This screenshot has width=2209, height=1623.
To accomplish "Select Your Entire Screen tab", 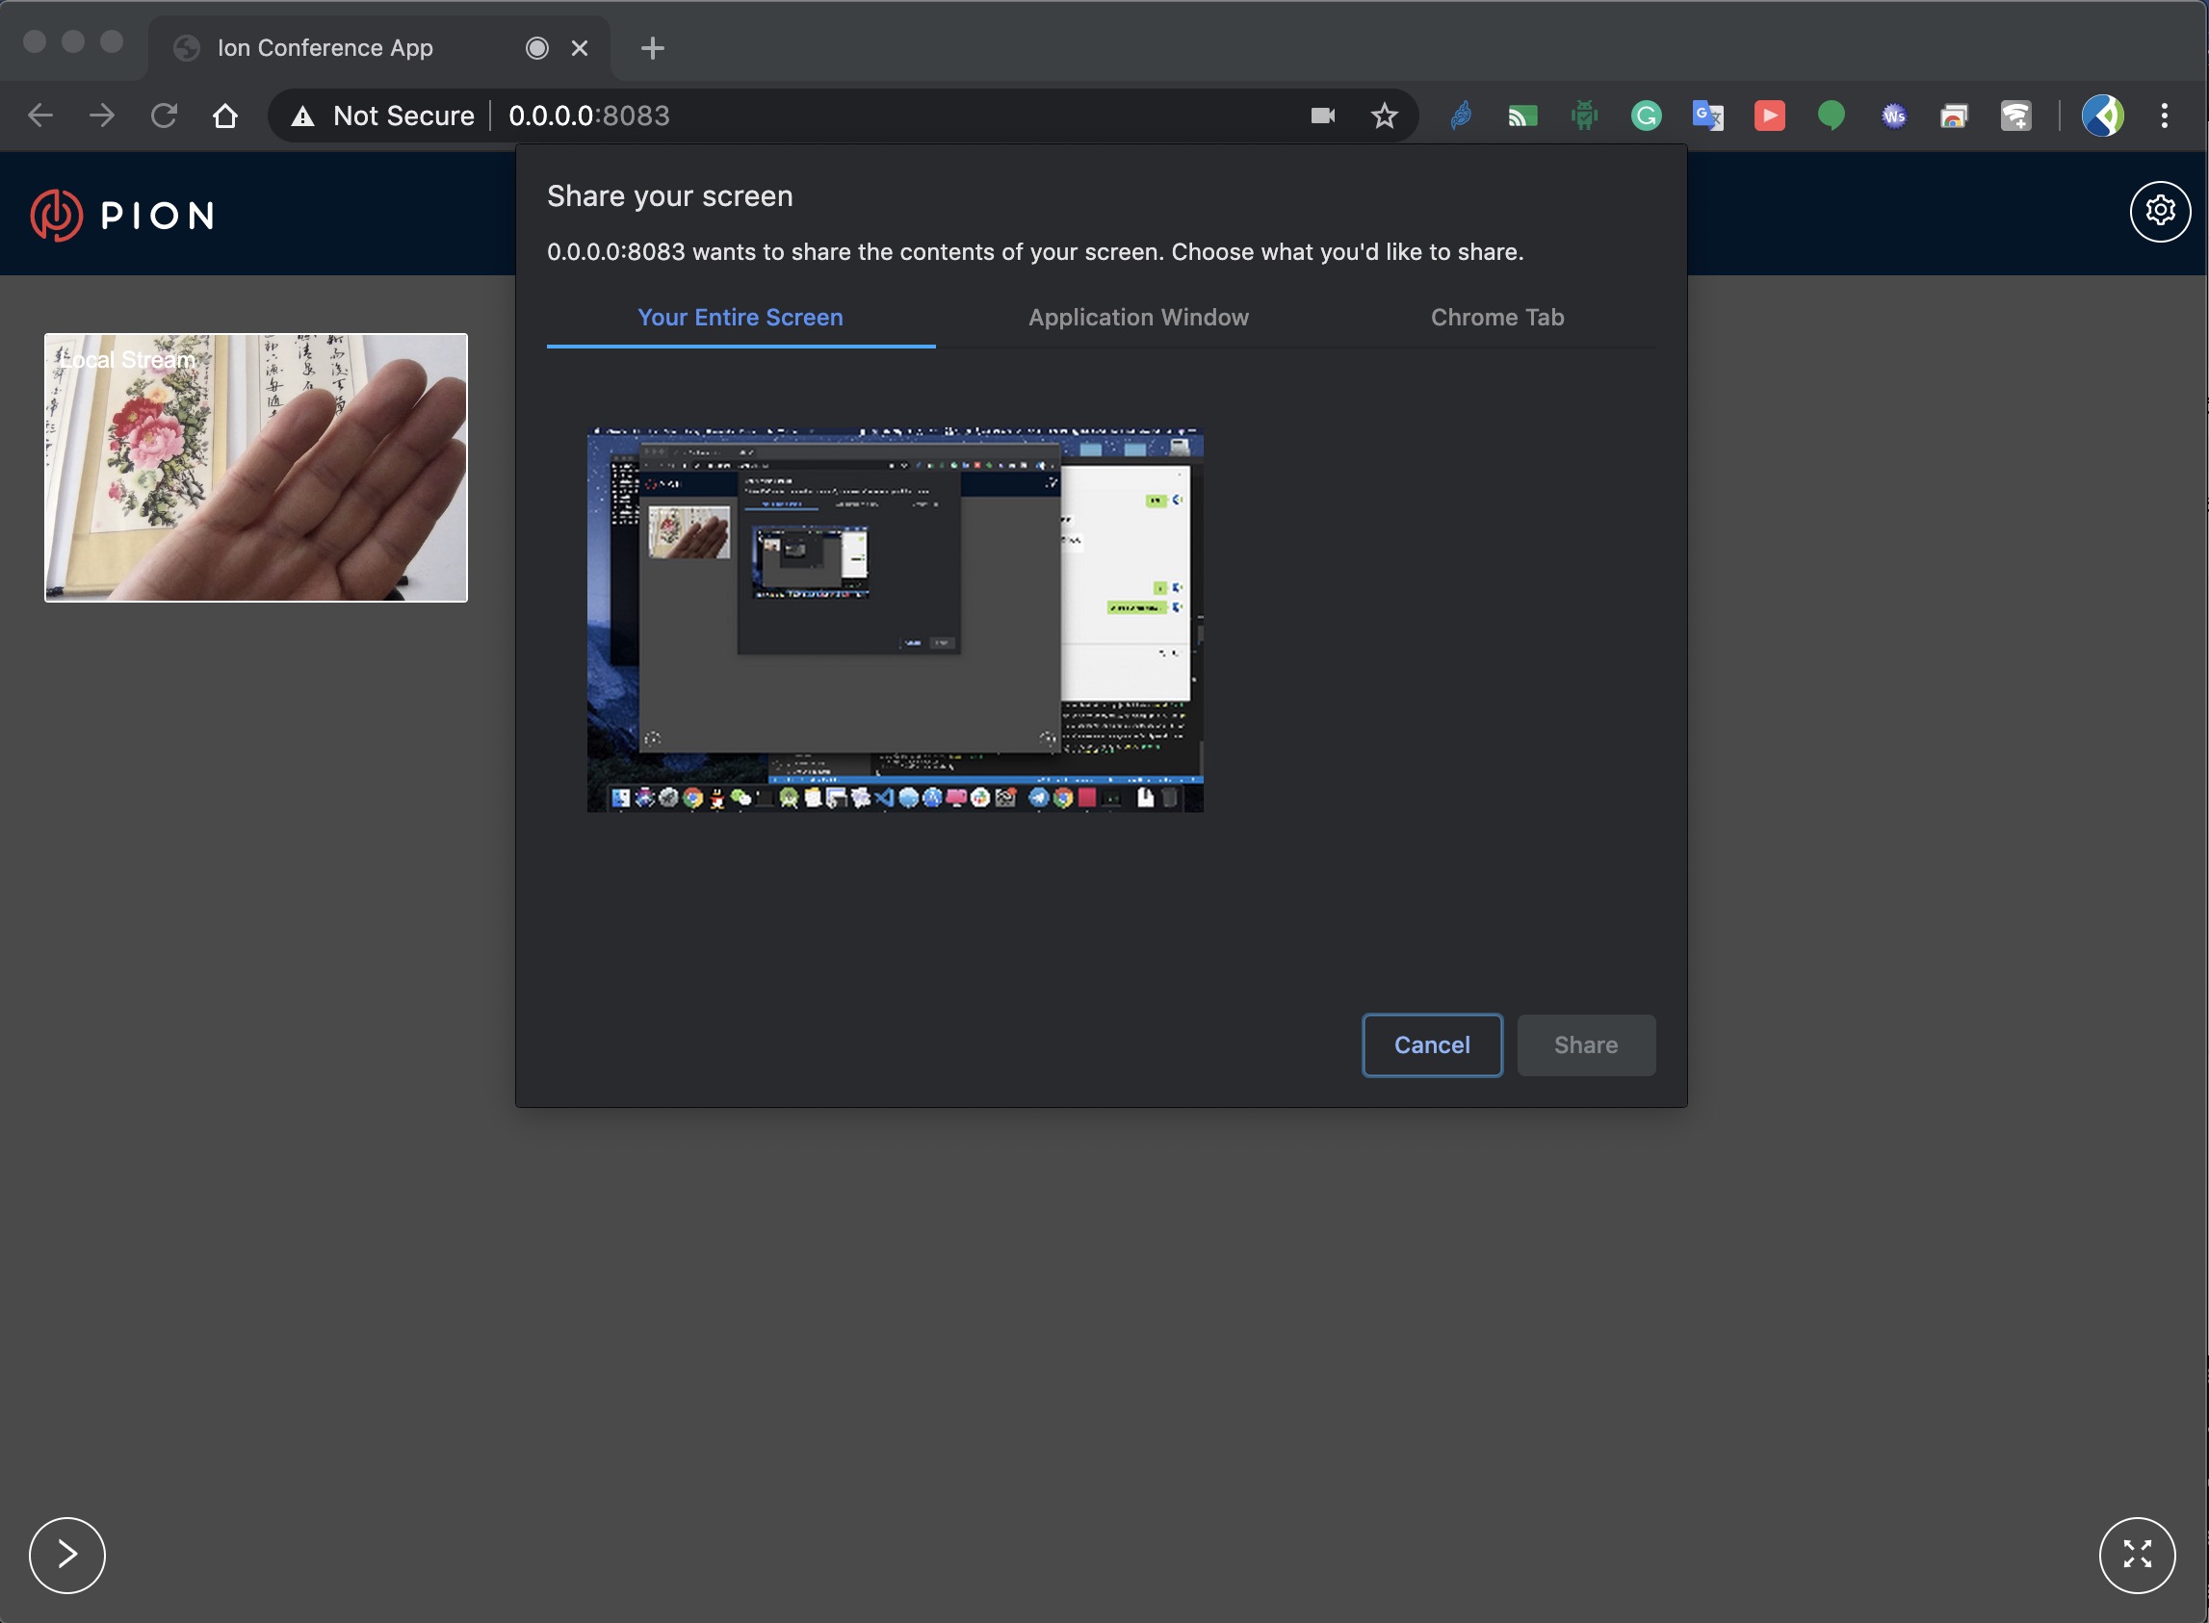I will (x=740, y=318).
